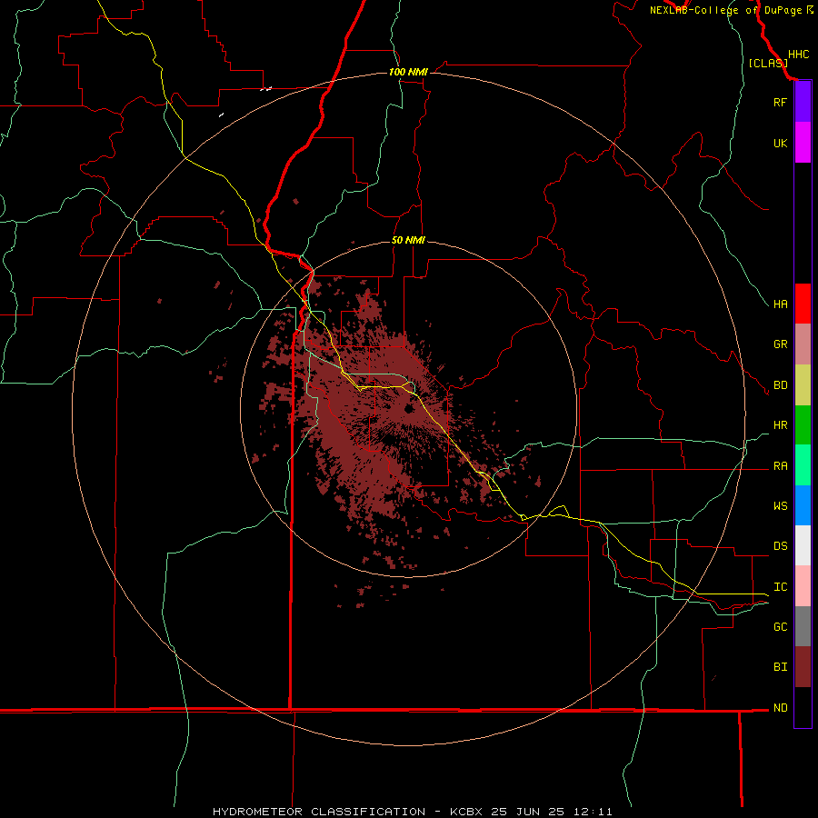The image size is (818, 818).
Task: Click the 'BI' legend label
Action: click(780, 667)
